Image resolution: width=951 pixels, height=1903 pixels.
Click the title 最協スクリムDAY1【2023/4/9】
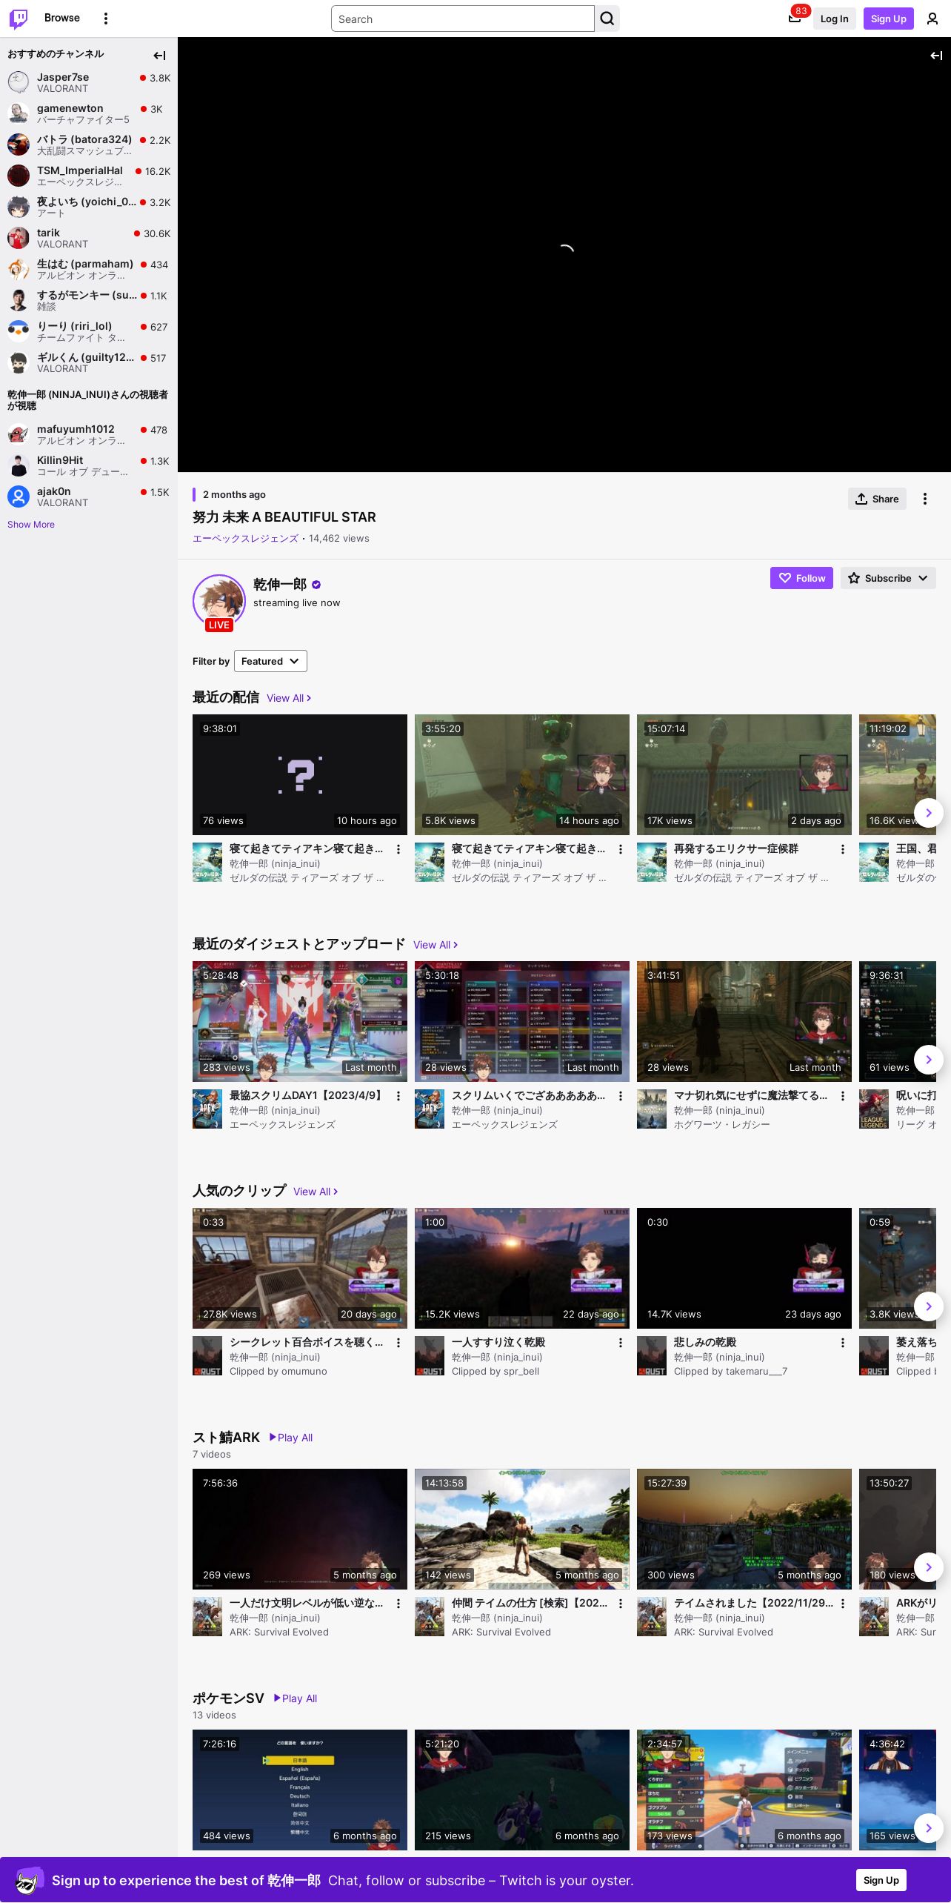point(307,1095)
